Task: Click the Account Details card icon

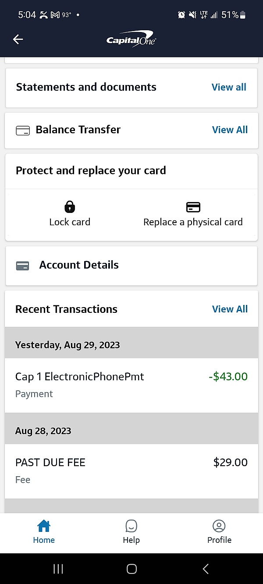Action: click(x=22, y=265)
